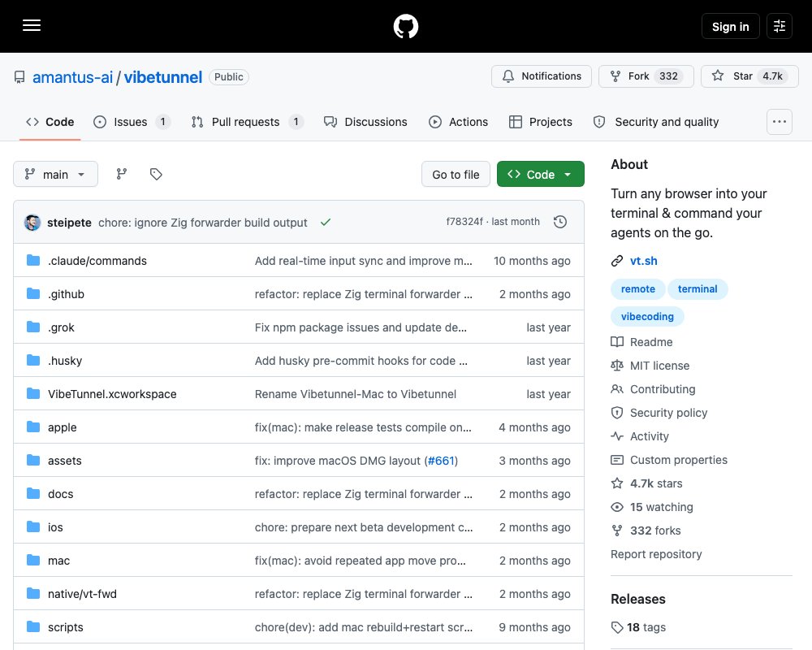Click Go to file search box
812x650 pixels.
click(456, 174)
